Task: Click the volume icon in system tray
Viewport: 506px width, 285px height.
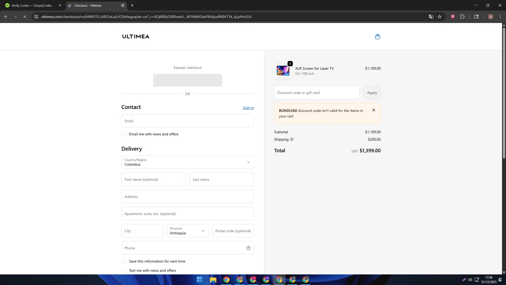Action: (x=470, y=280)
